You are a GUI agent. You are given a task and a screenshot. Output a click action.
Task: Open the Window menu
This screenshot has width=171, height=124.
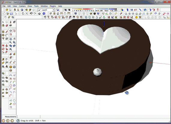(x=44, y=6)
